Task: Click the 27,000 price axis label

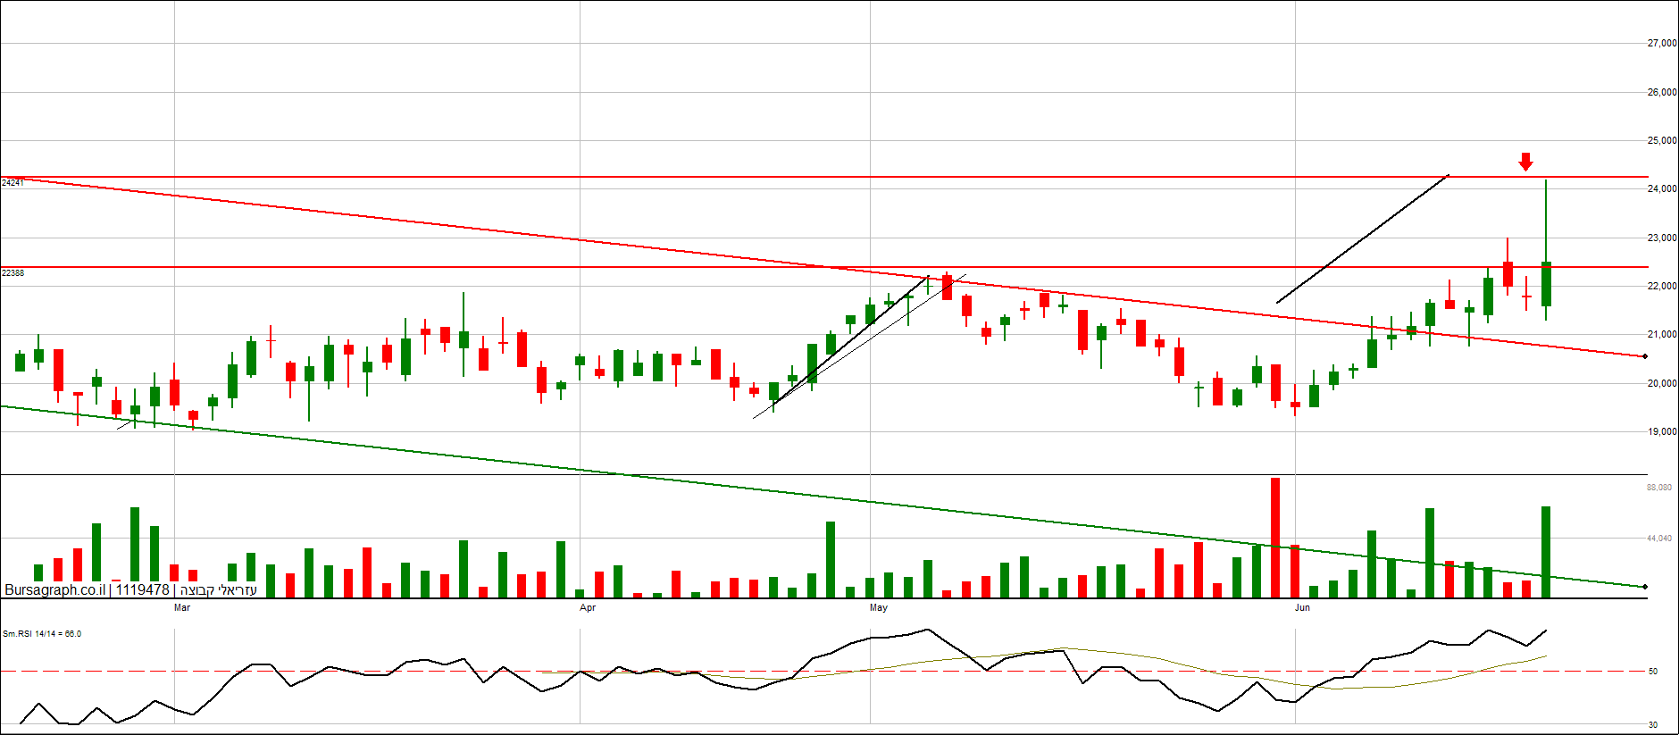Action: pyautogui.click(x=1662, y=43)
